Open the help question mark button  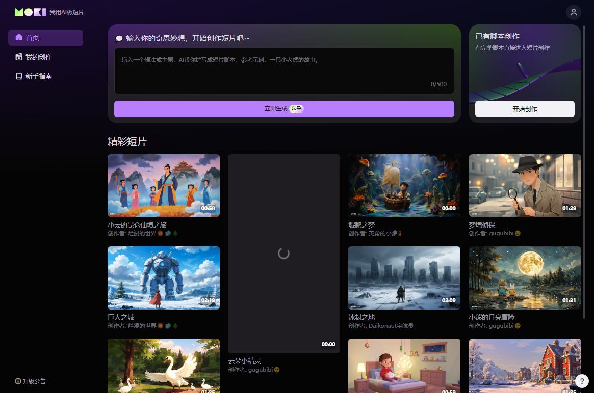click(582, 381)
